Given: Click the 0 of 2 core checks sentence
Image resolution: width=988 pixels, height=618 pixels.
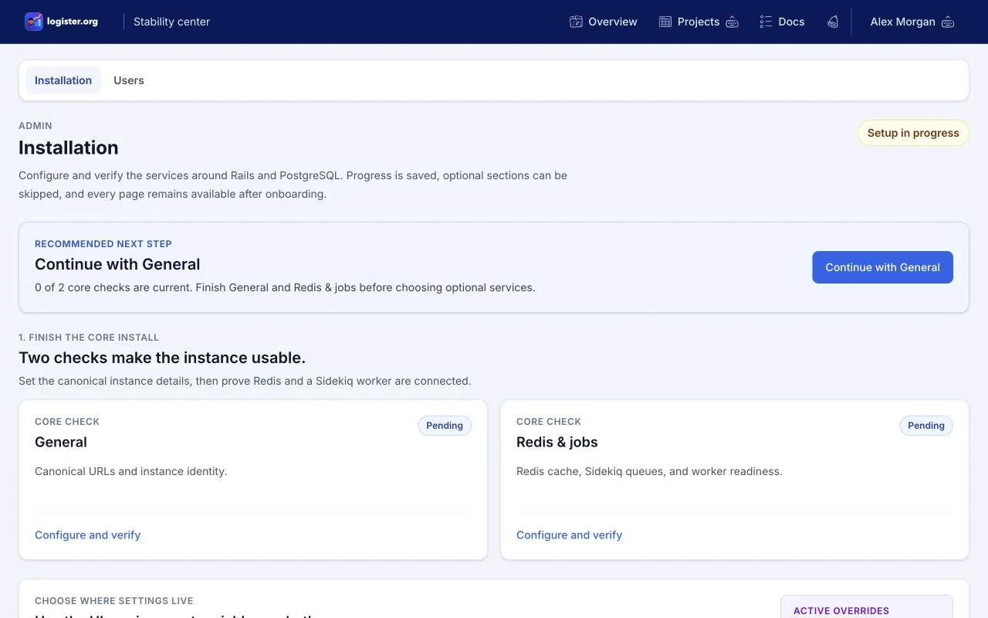Looking at the screenshot, I should tap(285, 287).
